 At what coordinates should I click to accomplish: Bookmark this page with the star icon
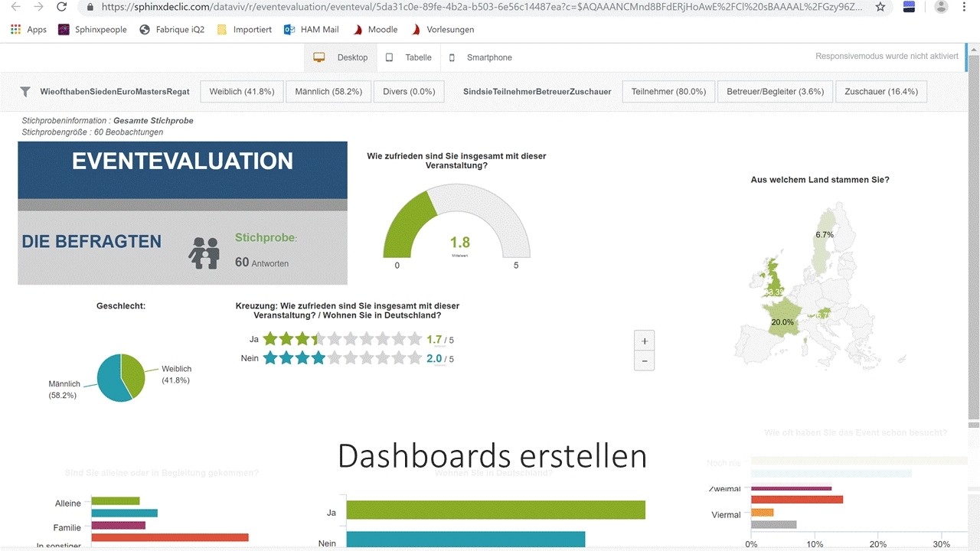click(x=880, y=7)
